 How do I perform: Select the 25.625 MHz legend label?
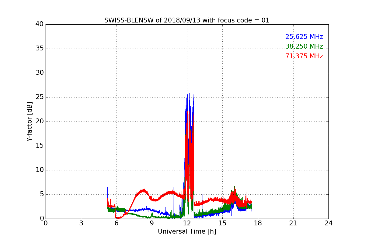(x=304, y=37)
